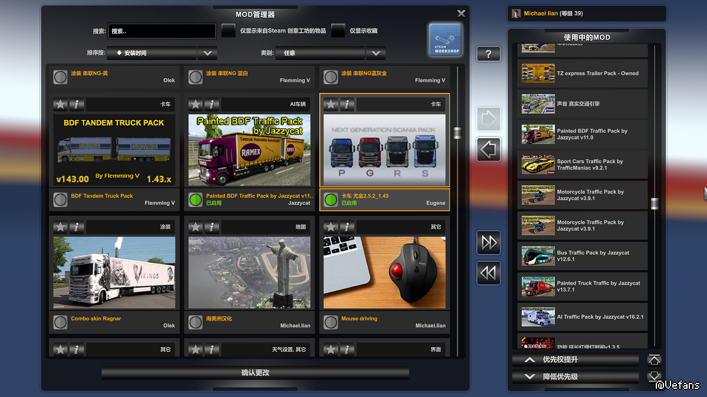Enable Mouse driving mod toggle
This screenshot has width=707, height=397.
(331, 322)
